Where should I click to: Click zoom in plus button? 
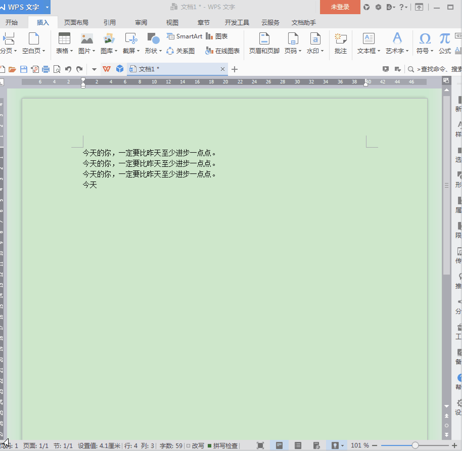(x=454, y=445)
